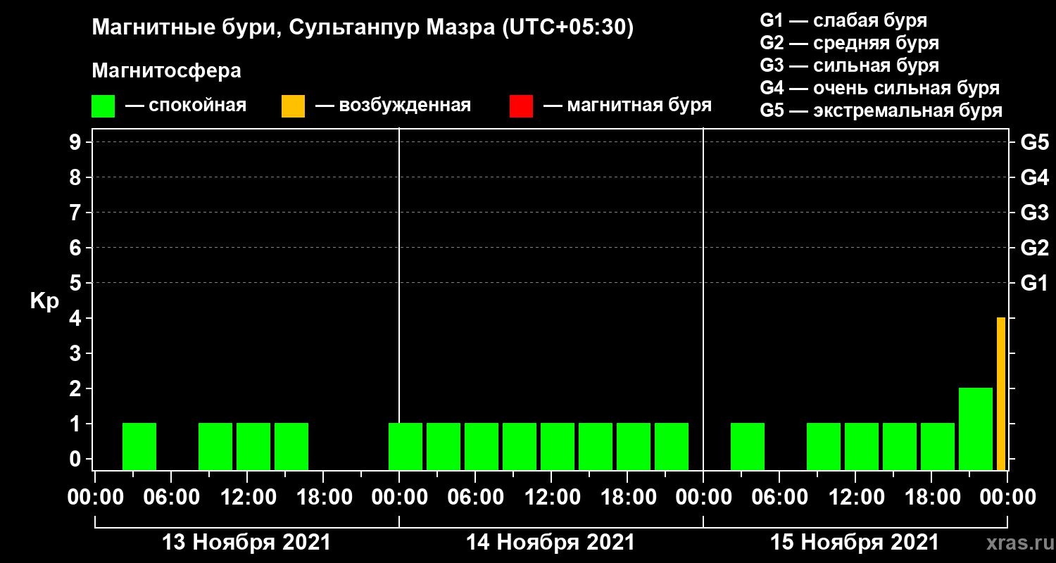Click the '14 Ноября 2021' date label
The height and width of the screenshot is (563, 1056).
(551, 543)
